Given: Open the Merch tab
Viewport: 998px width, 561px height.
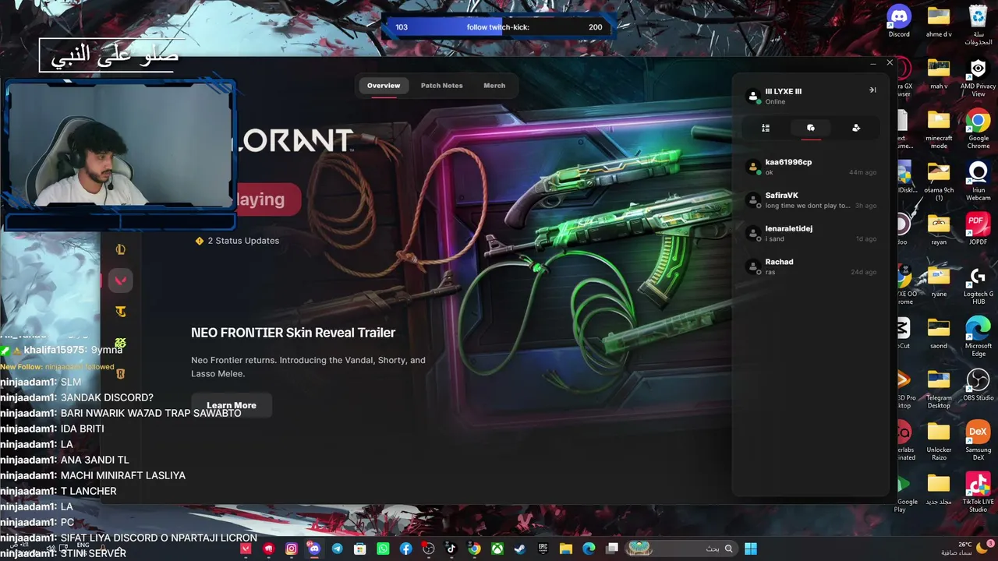Looking at the screenshot, I should (494, 86).
